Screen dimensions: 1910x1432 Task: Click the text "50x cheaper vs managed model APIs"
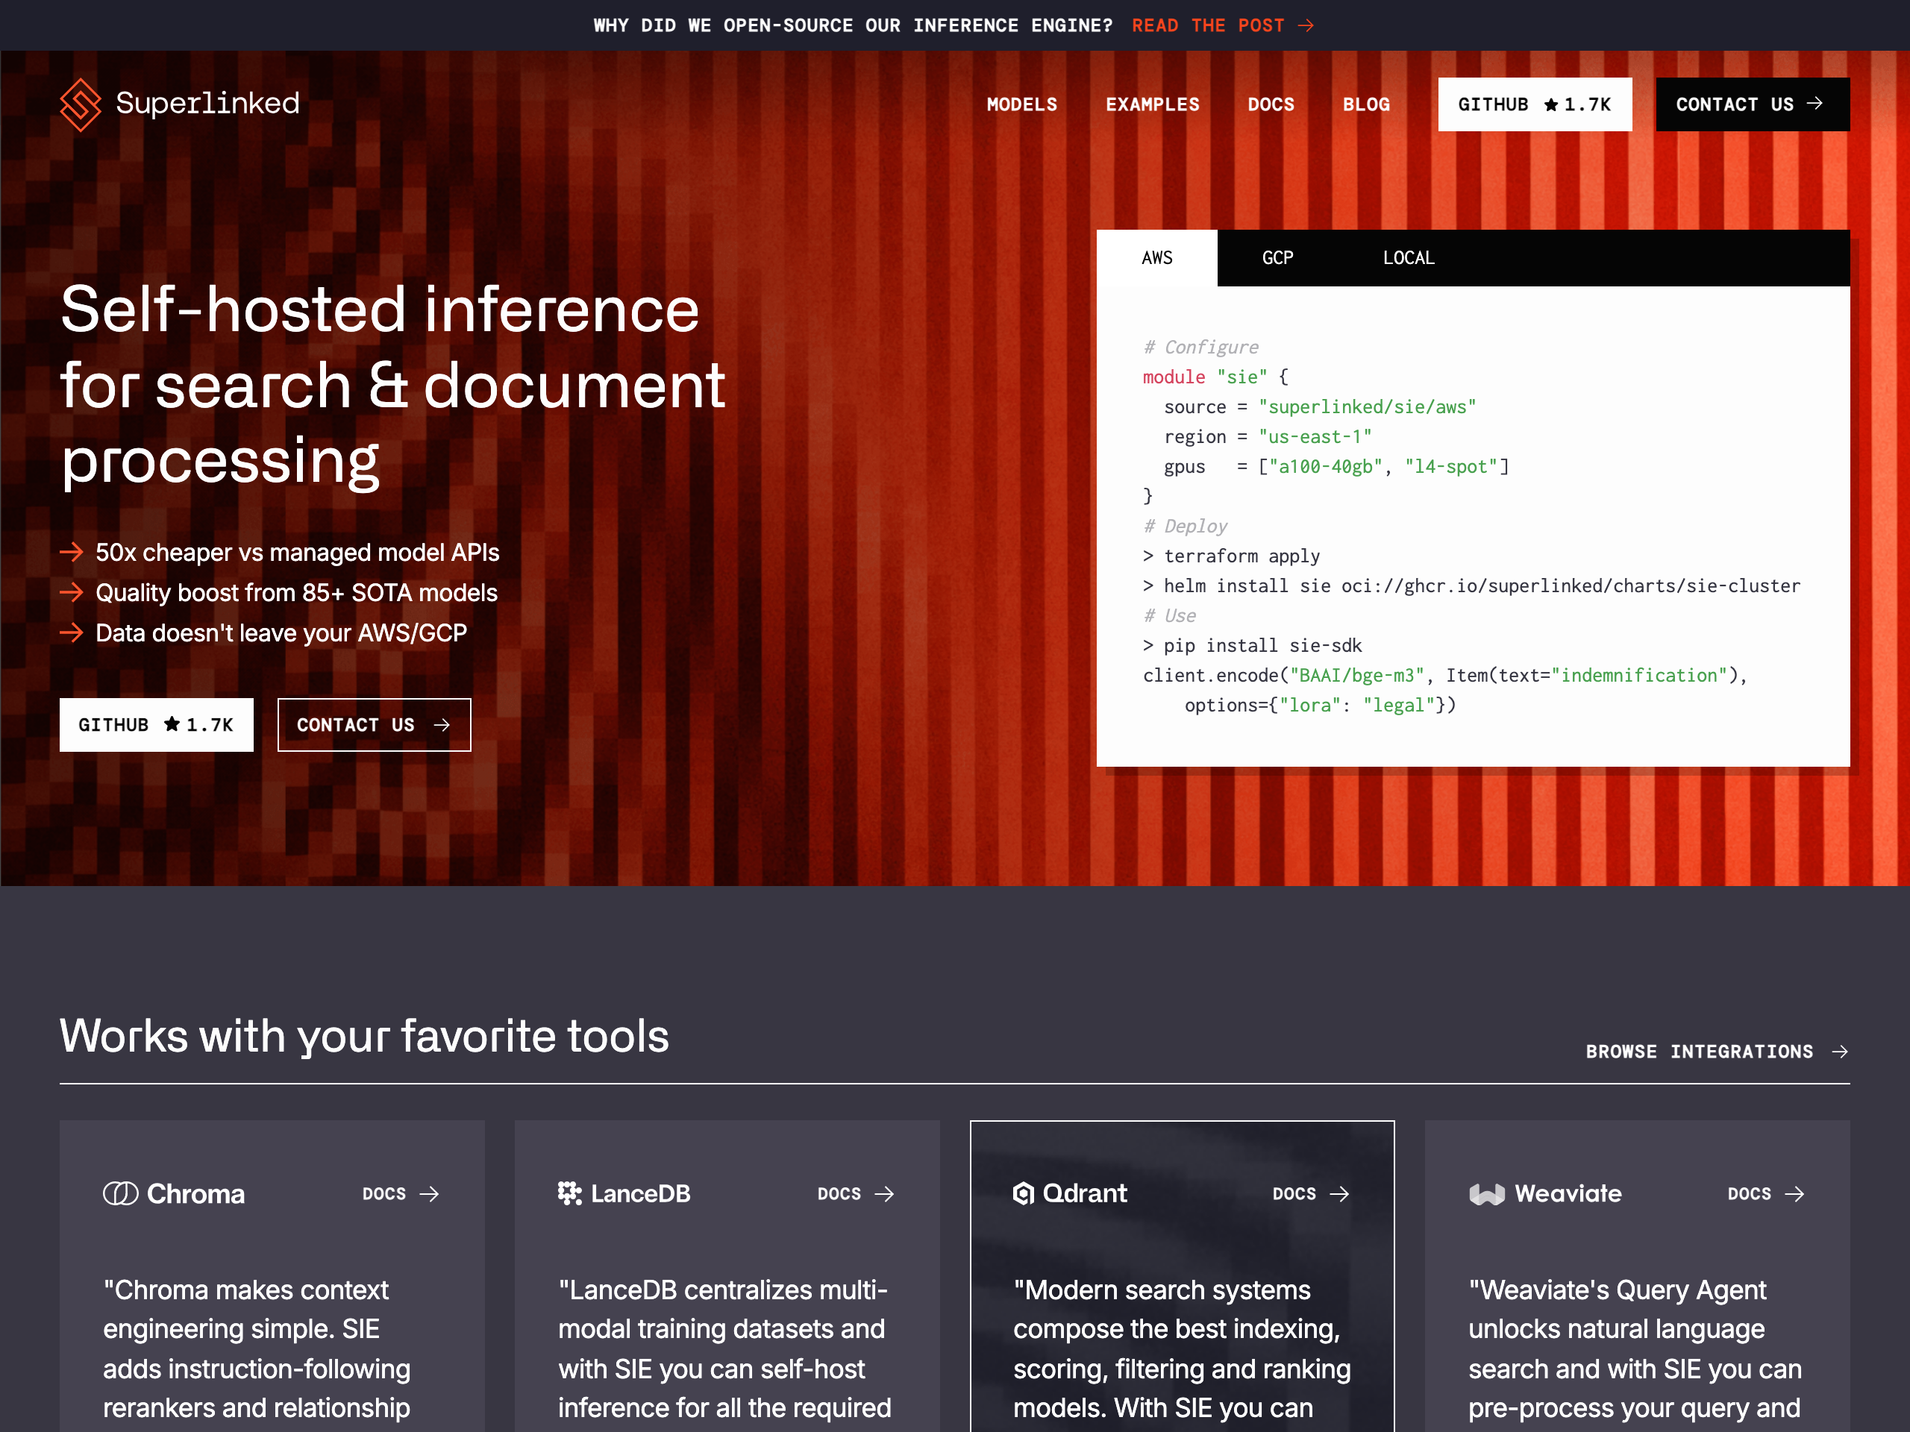click(297, 553)
